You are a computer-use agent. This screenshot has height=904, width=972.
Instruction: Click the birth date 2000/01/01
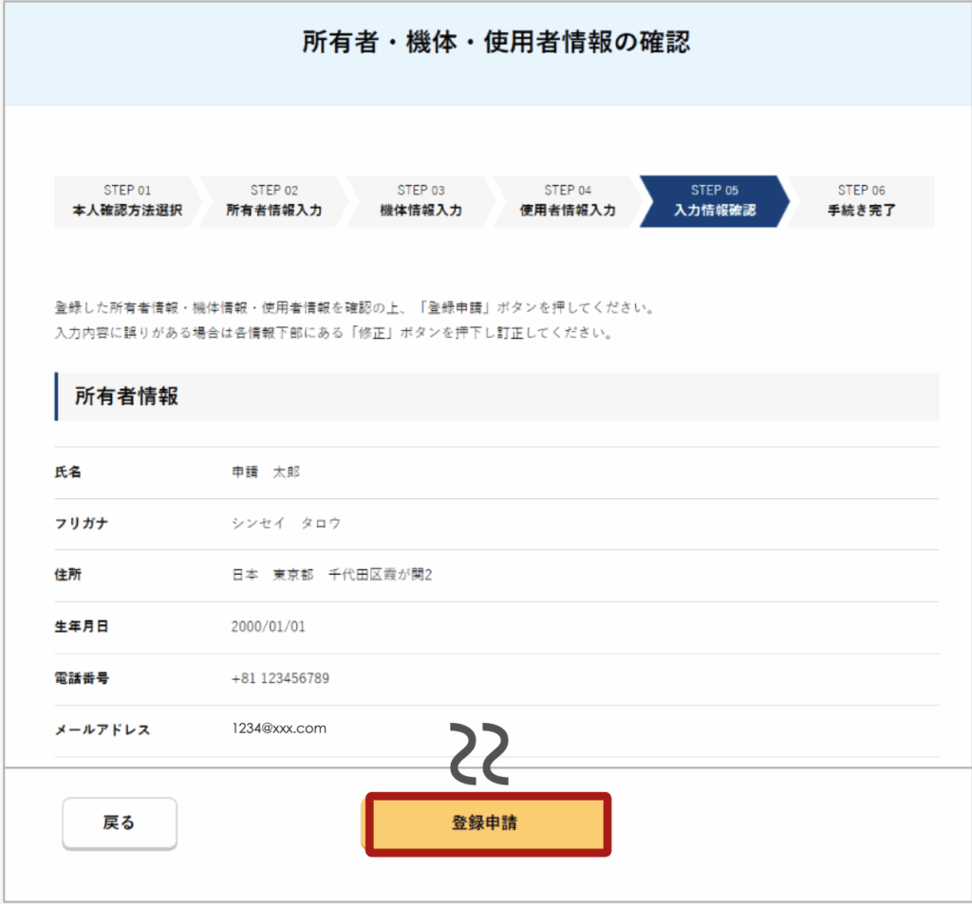pyautogui.click(x=269, y=627)
